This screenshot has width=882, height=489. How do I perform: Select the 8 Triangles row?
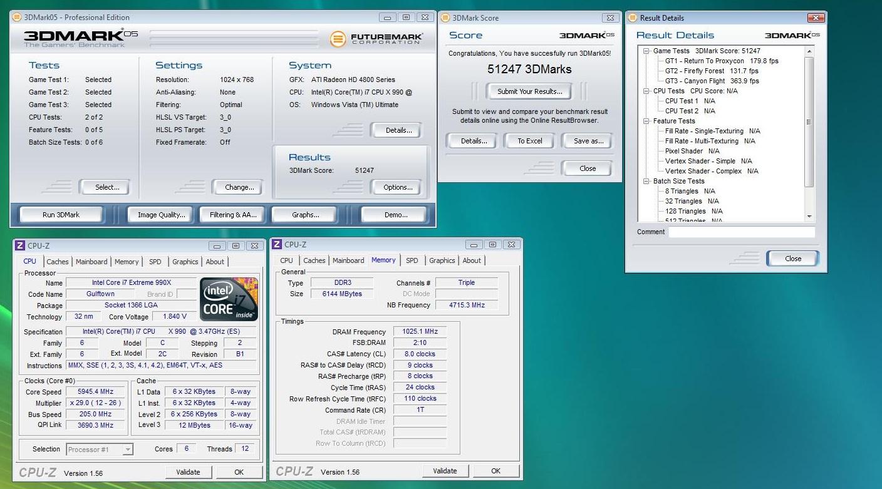click(x=690, y=192)
